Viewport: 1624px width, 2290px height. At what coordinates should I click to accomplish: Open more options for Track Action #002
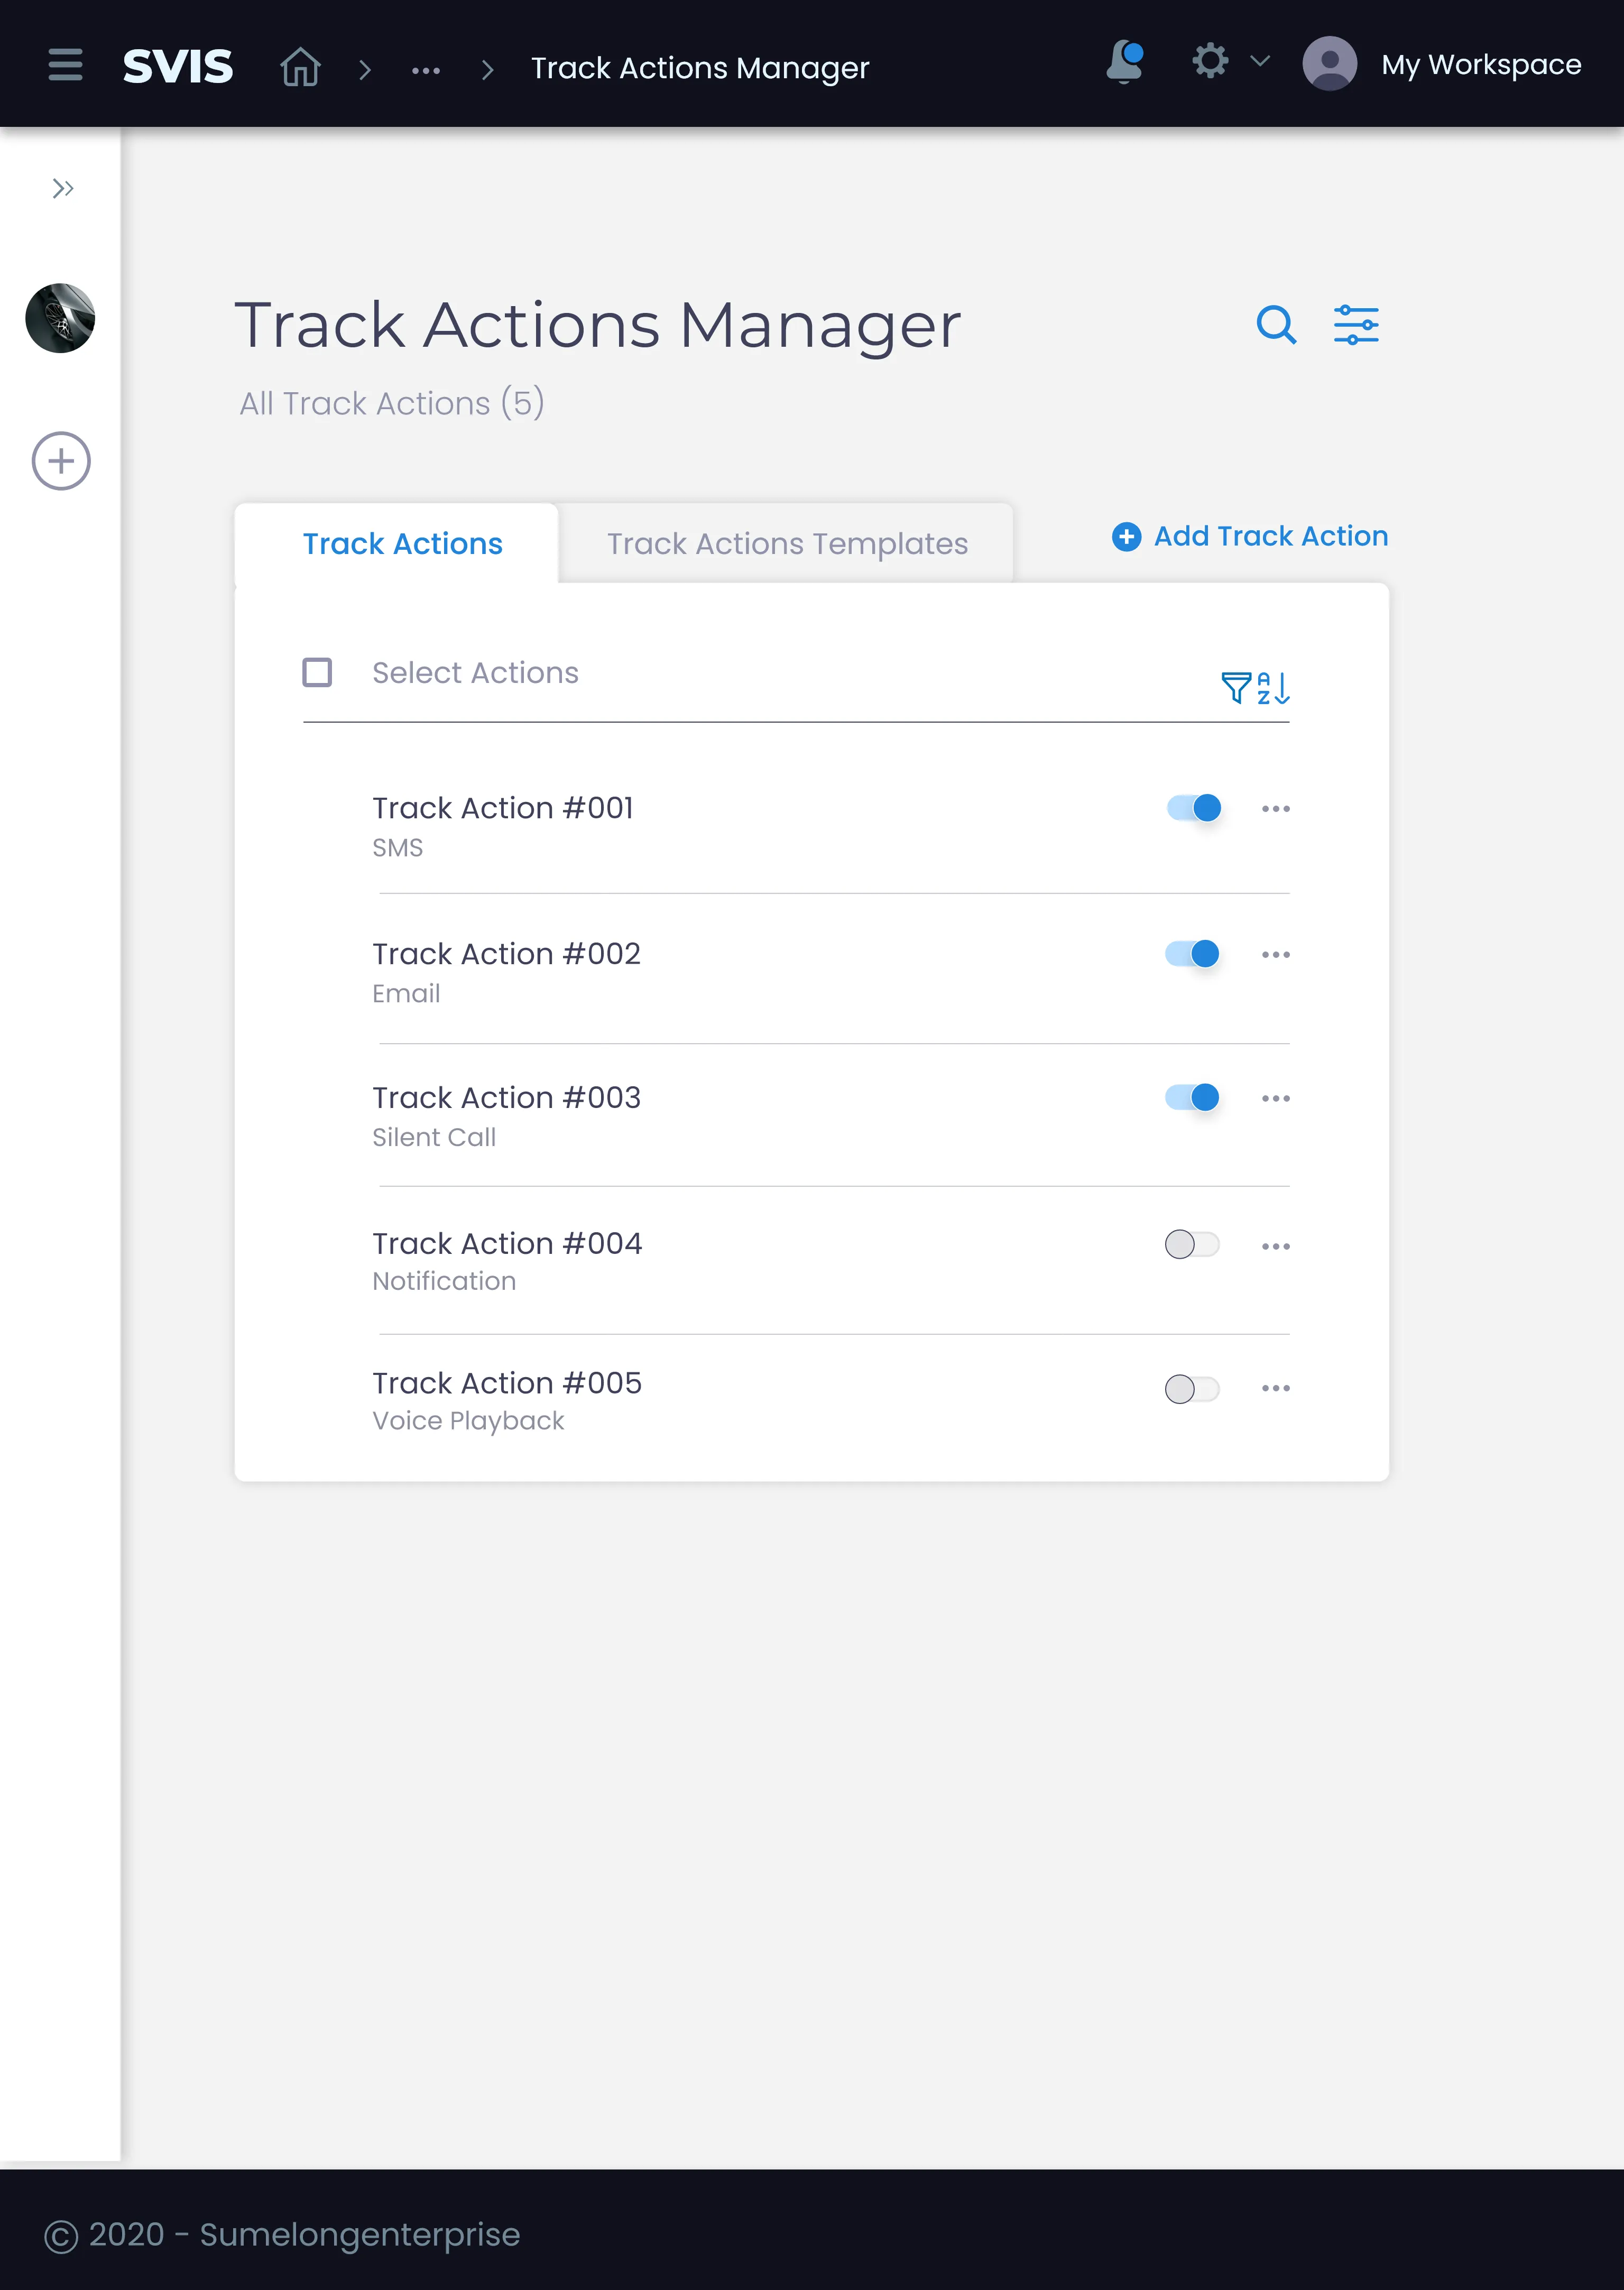[1276, 955]
